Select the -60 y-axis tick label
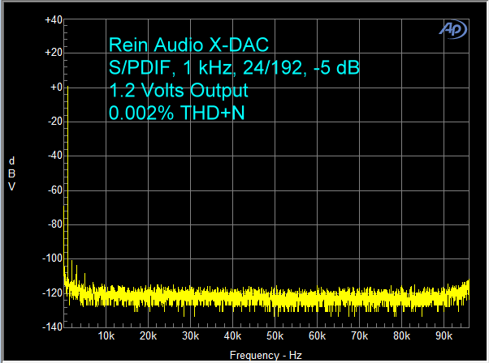This screenshot has width=489, height=363. [x=54, y=190]
